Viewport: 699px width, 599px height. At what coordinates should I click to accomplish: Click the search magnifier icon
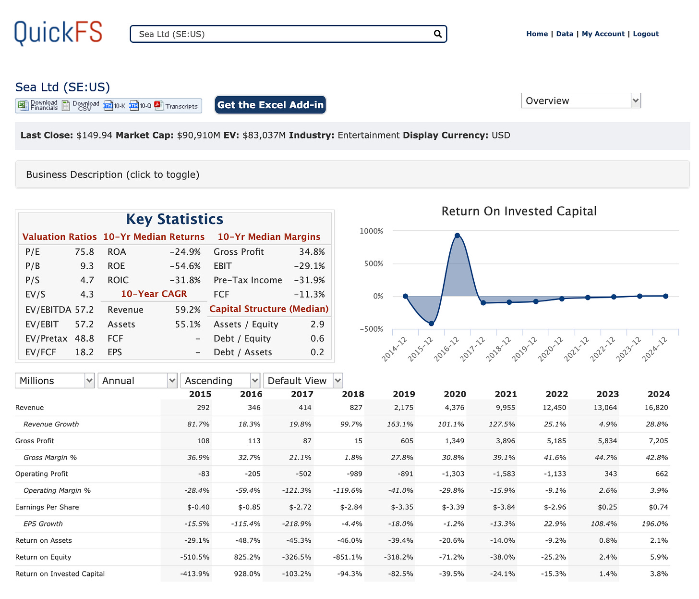[437, 34]
